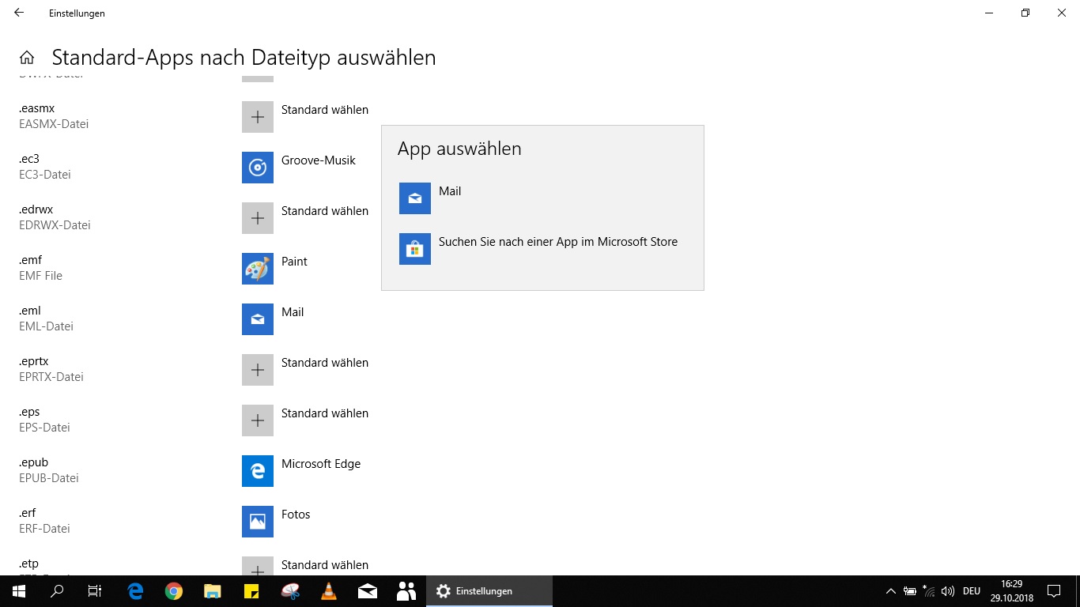This screenshot has height=607, width=1080.
Task: Click the ERF-Datei description text
Action: (44, 529)
